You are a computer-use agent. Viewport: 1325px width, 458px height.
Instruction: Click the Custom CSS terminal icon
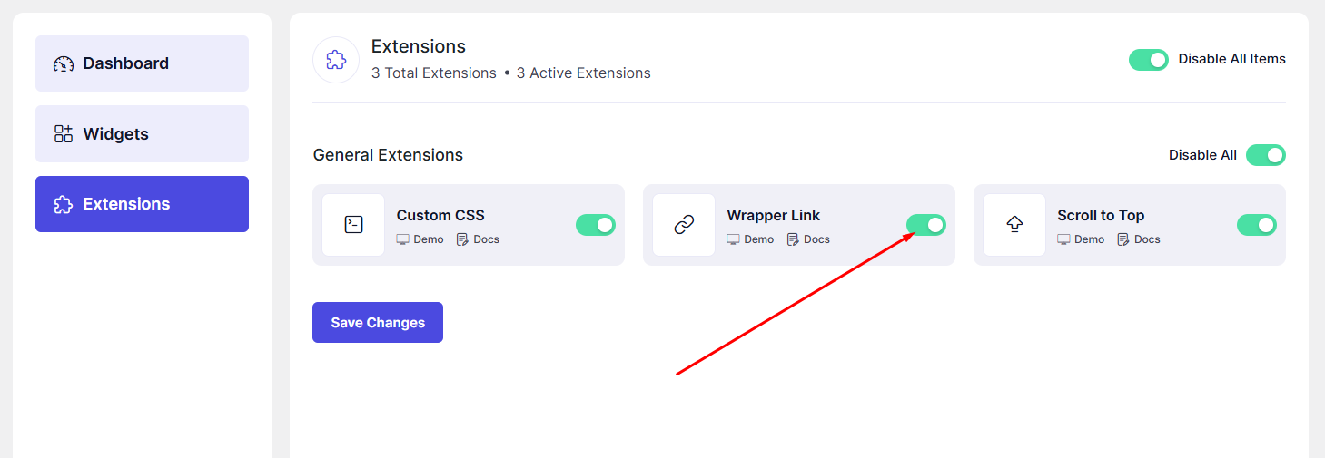pos(353,225)
